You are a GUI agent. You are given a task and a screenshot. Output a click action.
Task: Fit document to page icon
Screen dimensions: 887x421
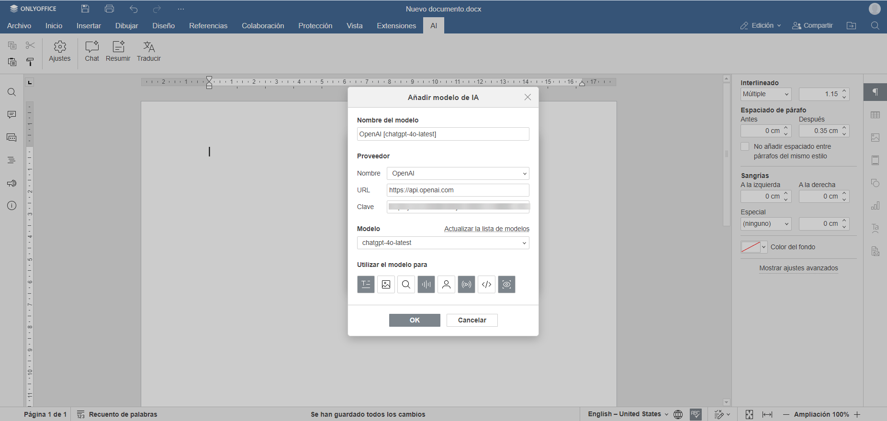749,414
